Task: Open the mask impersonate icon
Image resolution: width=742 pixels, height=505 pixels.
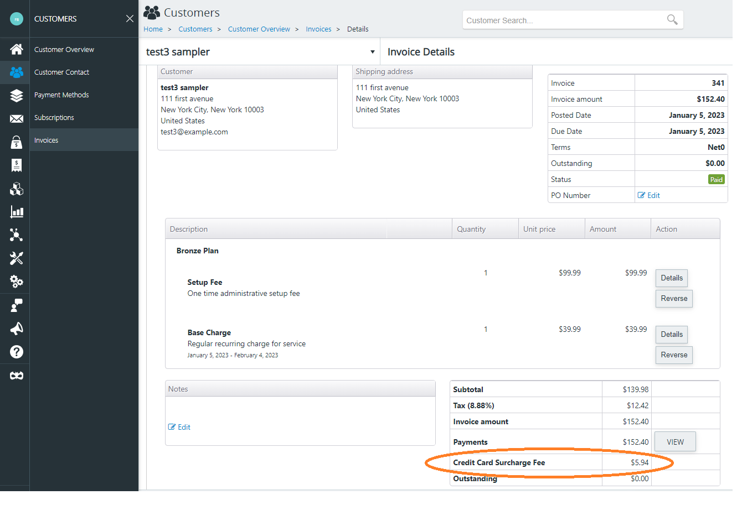Action: (17, 376)
